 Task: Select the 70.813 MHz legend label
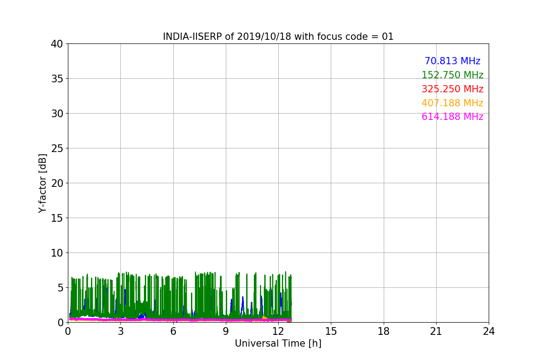[x=452, y=61]
